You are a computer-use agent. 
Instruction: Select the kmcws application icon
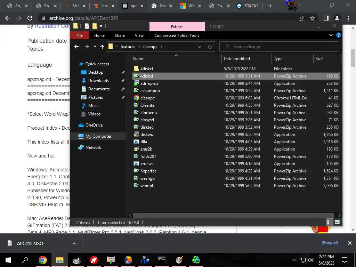(x=136, y=163)
